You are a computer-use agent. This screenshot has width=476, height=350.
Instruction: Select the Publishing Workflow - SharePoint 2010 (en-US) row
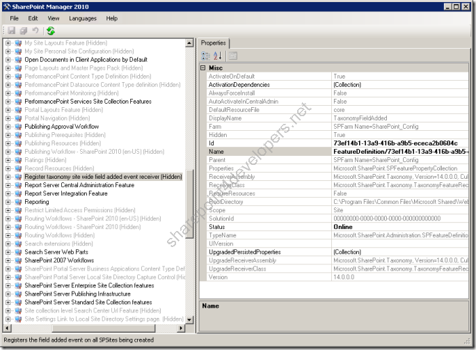[x=95, y=152]
